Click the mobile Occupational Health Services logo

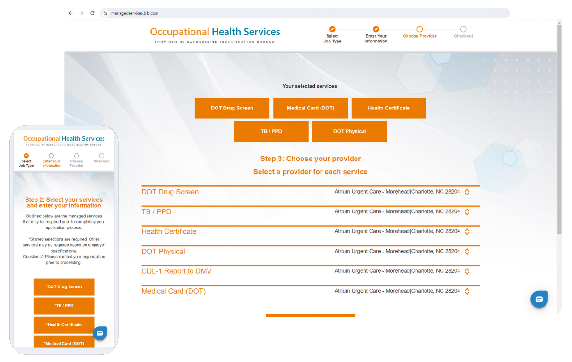(64, 140)
